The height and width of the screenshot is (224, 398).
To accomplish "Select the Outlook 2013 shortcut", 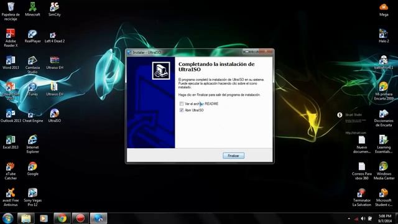I will (11, 116).
